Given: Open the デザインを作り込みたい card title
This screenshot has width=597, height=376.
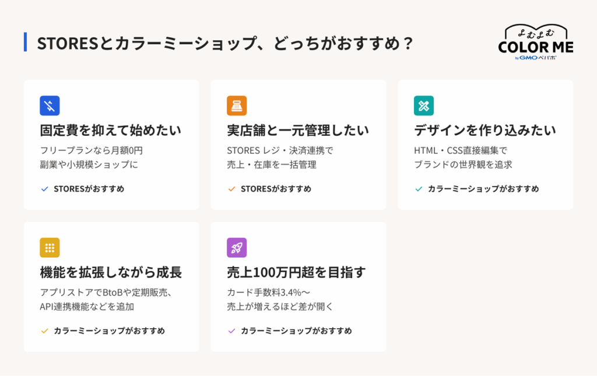Looking at the screenshot, I should (484, 131).
